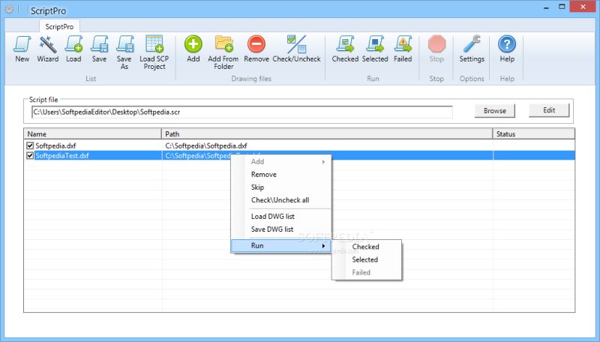
Task: Sort by Path column header
Action: pos(327,134)
